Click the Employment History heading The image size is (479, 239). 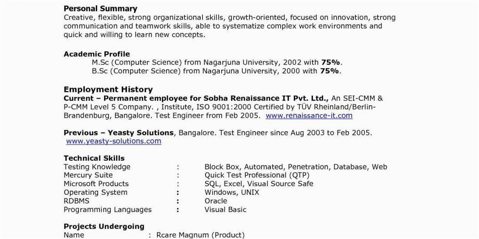point(108,89)
